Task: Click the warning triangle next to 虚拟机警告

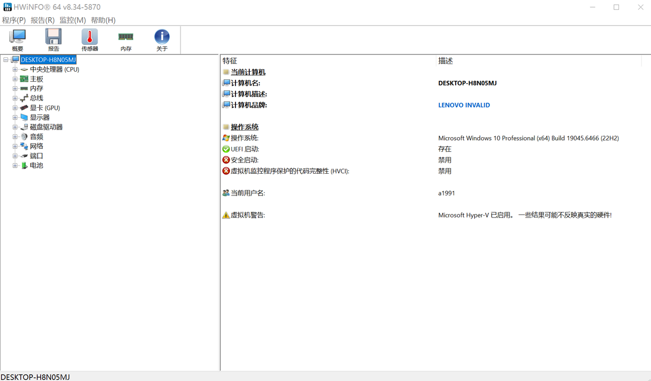Action: [x=226, y=215]
